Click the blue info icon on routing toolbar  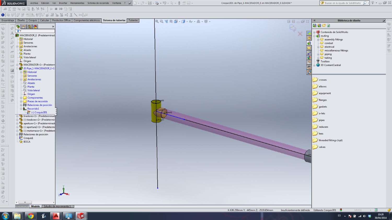pos(3,15)
